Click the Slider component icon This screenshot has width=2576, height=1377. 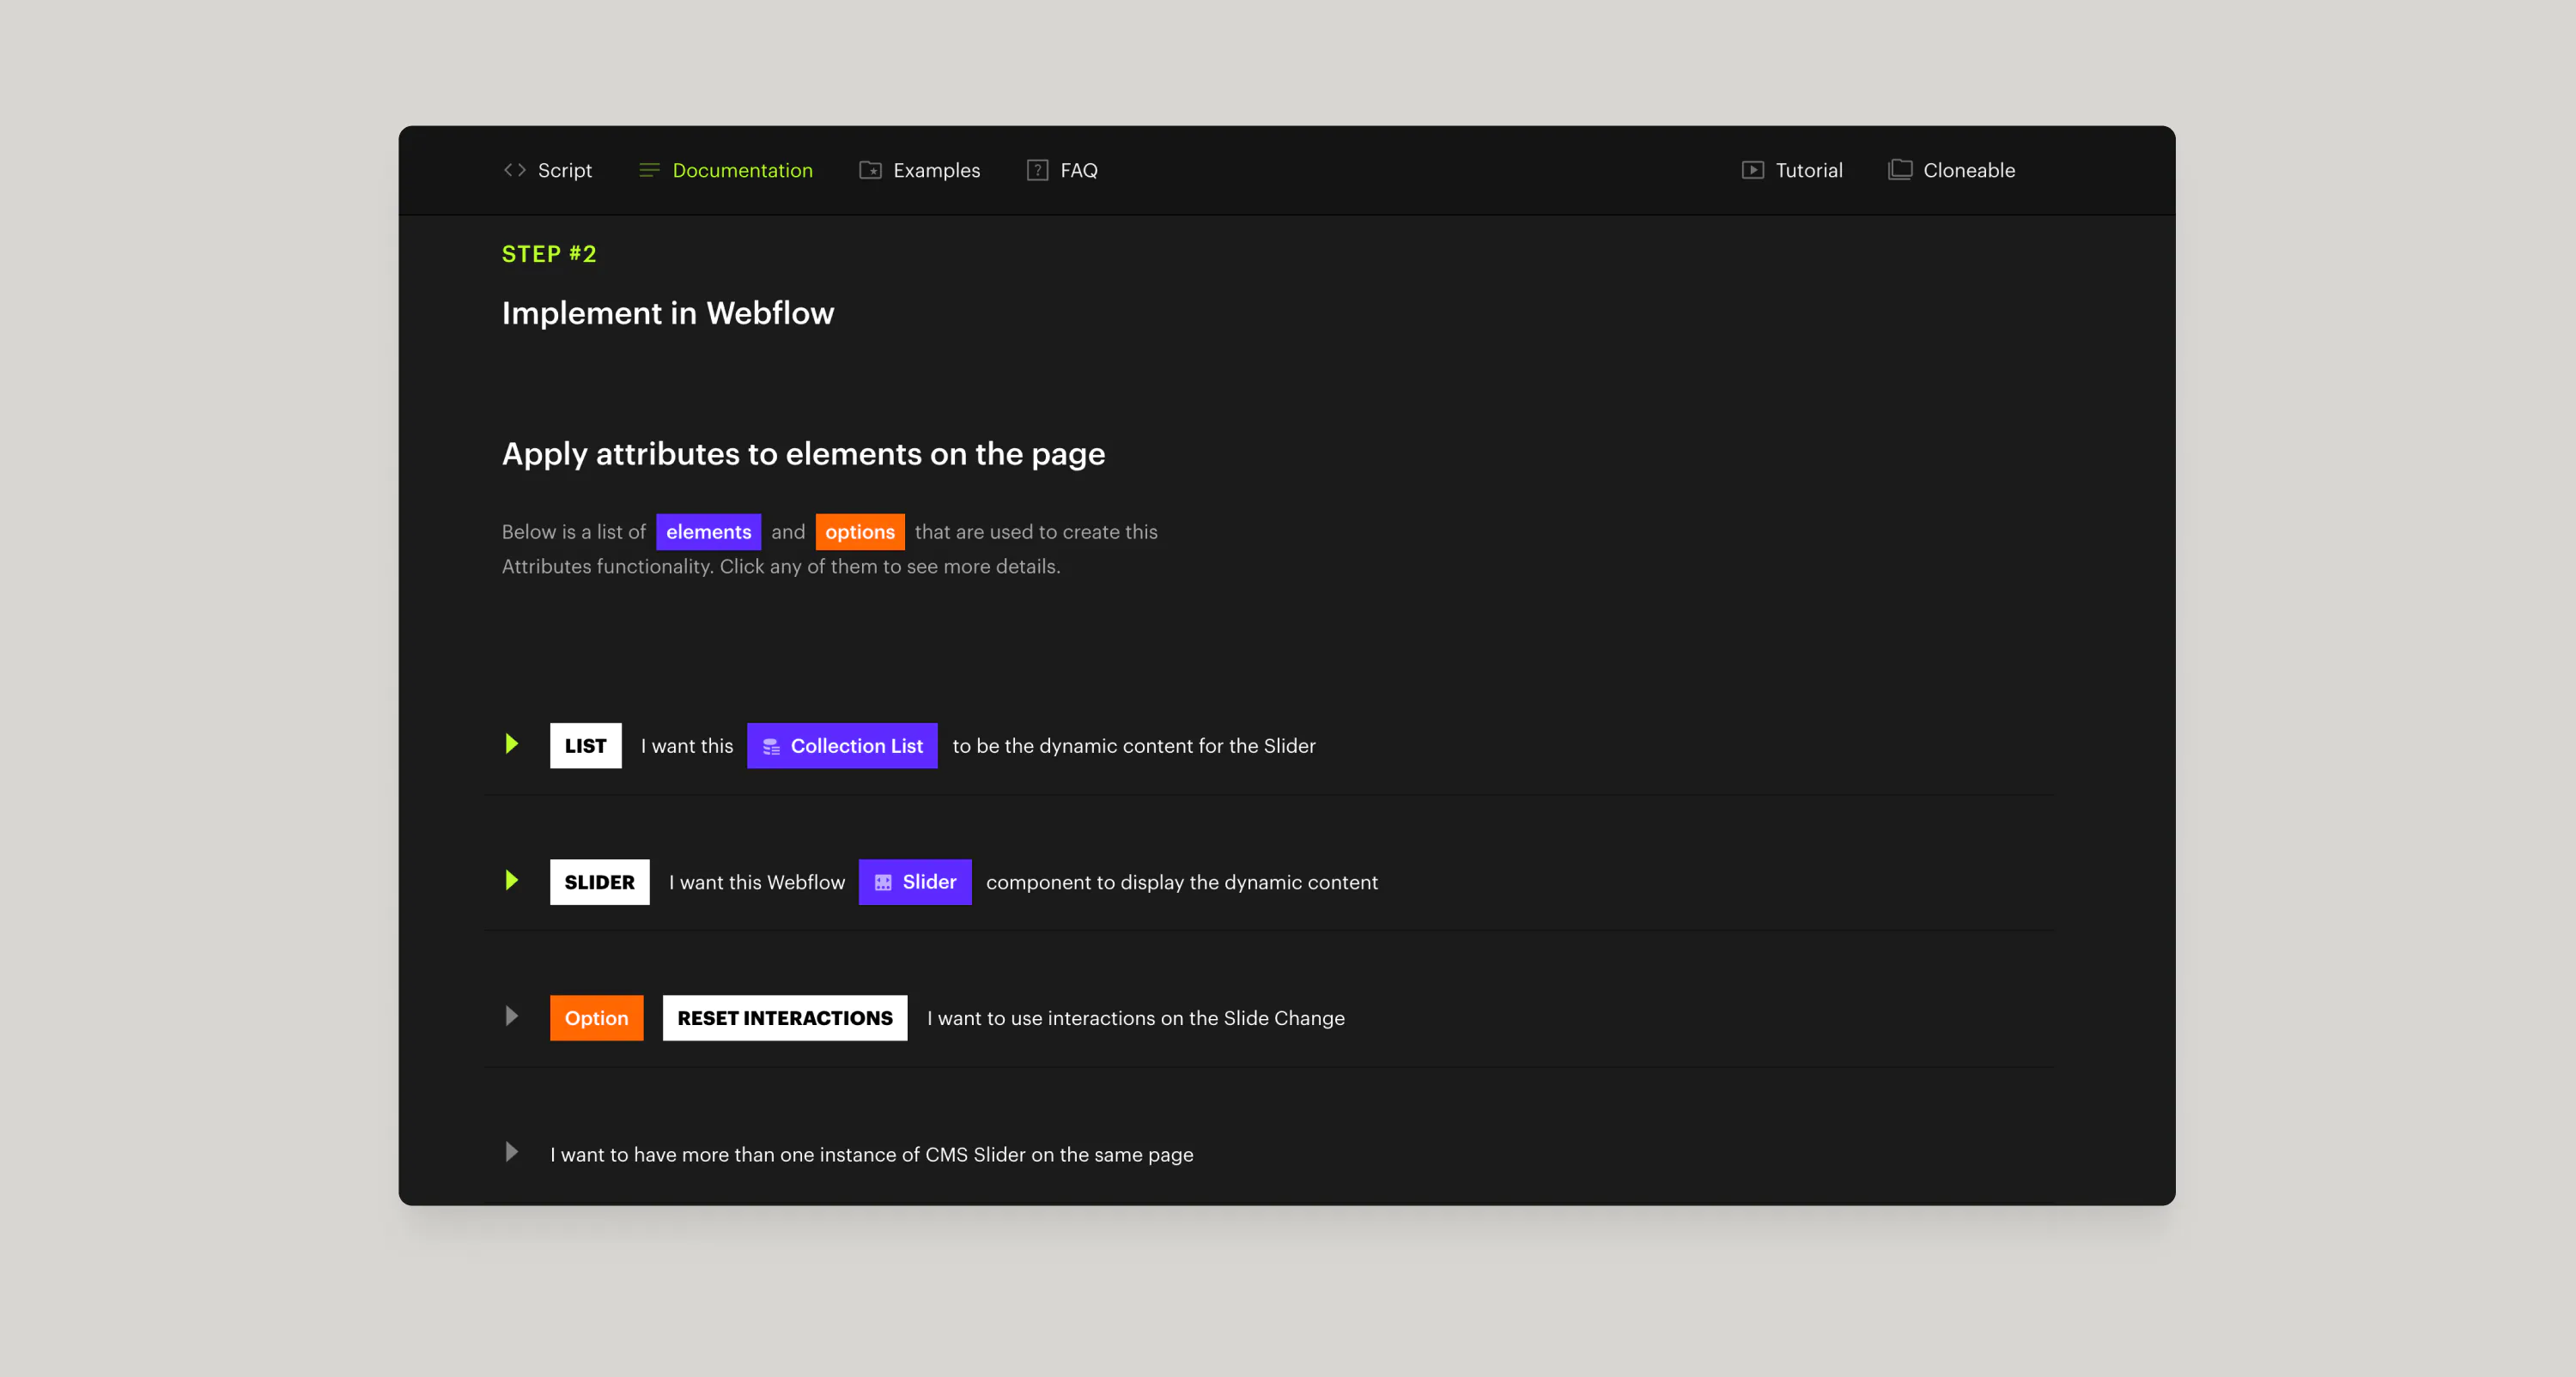[x=883, y=883]
